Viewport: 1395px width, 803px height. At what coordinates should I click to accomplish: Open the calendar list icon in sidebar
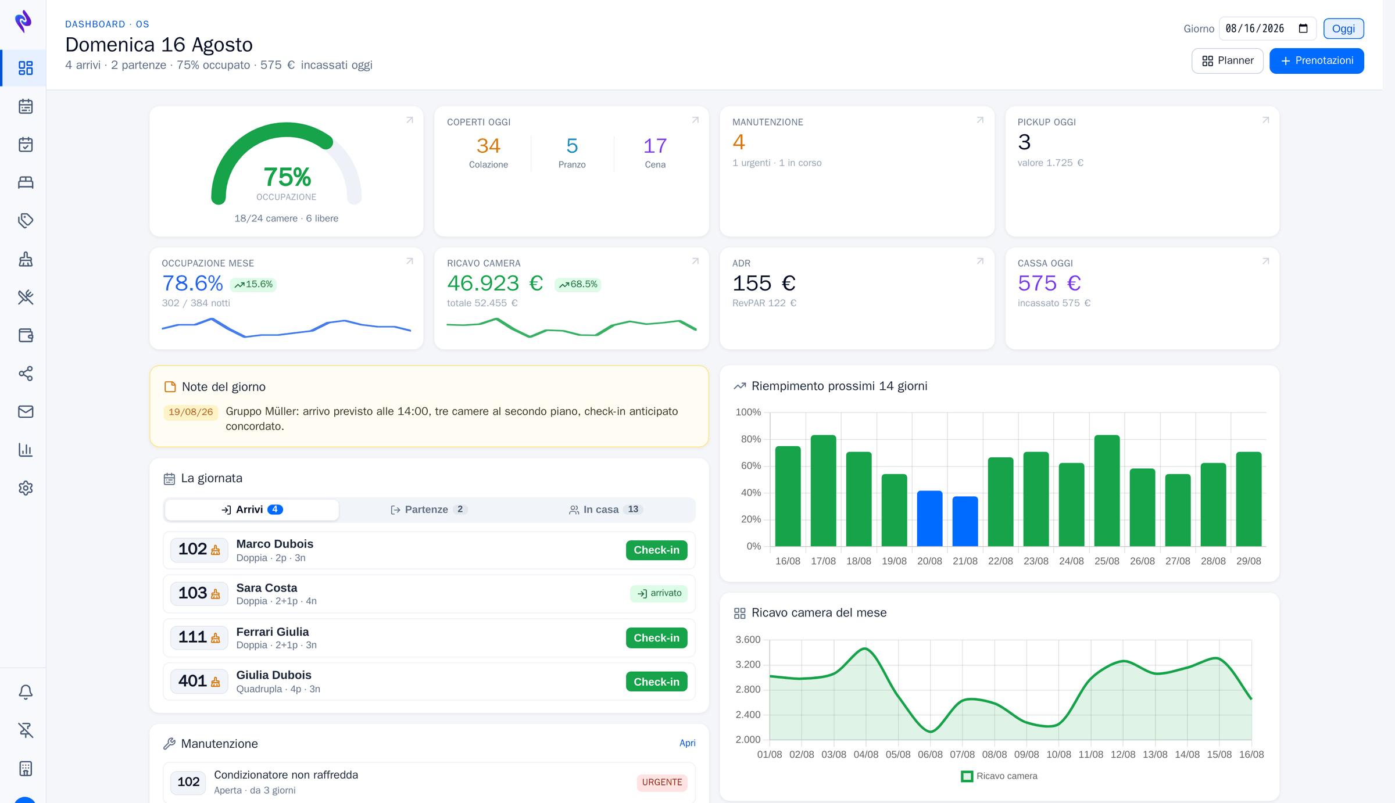pos(26,106)
